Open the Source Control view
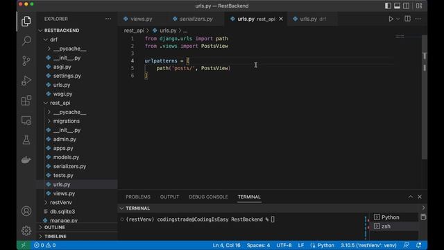 coord(26,60)
